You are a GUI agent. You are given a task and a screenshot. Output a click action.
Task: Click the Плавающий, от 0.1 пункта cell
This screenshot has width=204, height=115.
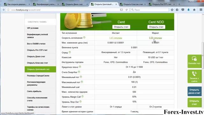(156, 52)
